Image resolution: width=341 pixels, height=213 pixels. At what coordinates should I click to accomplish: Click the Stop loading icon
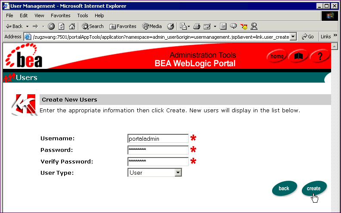pos(51,26)
